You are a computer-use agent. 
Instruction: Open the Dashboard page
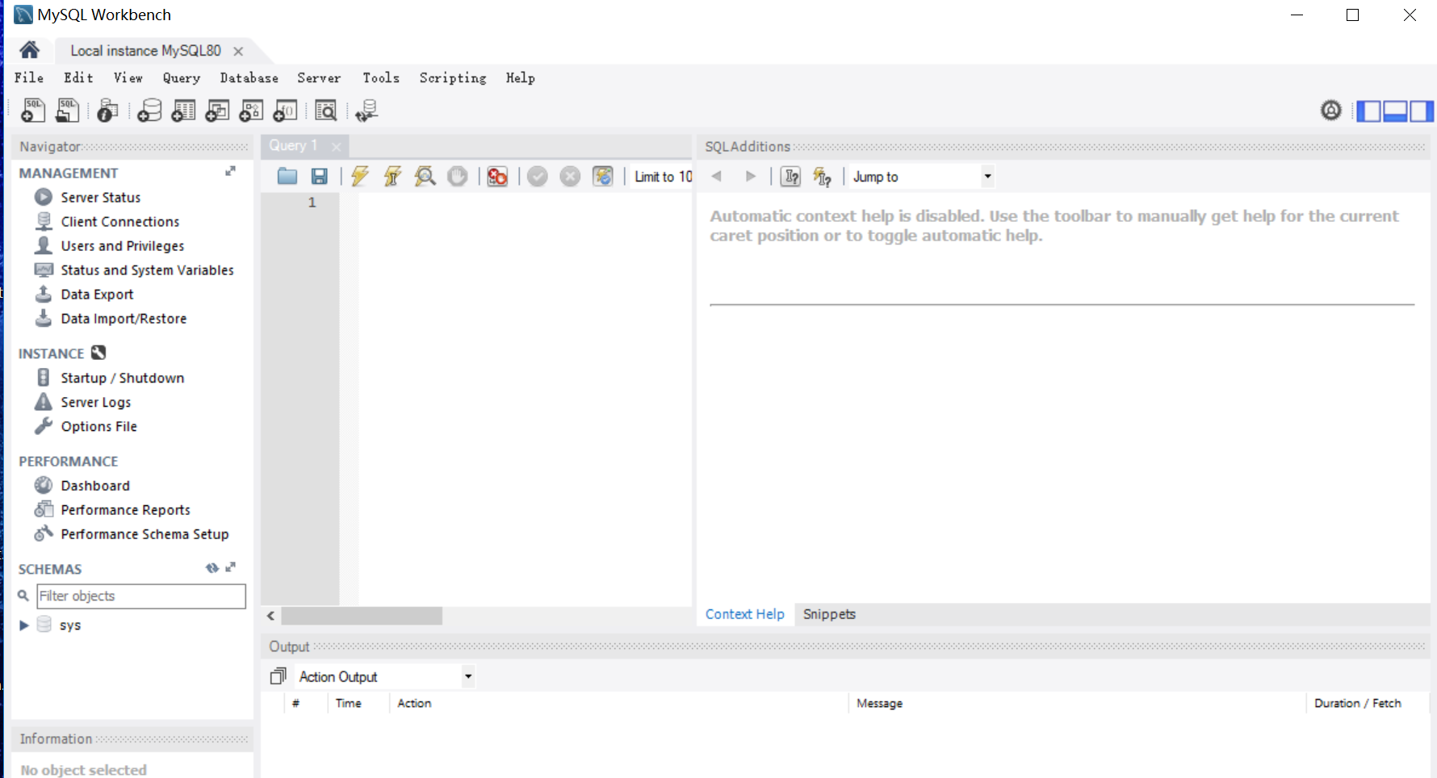tap(95, 485)
